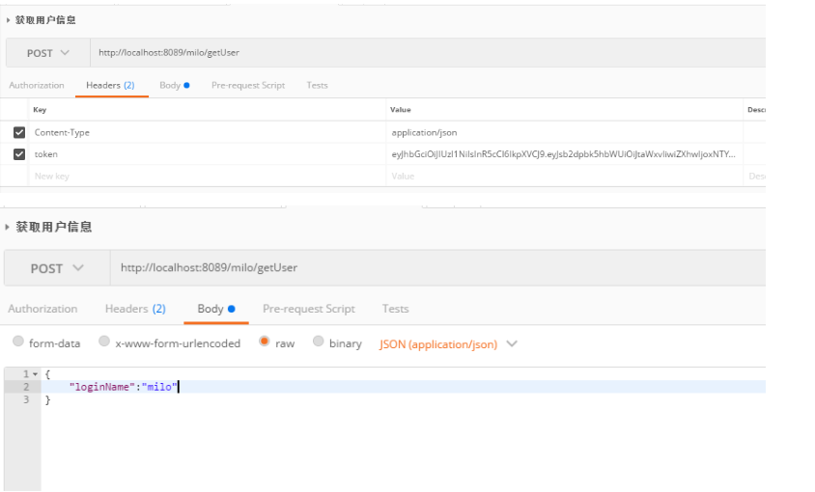Image resolution: width=815 pixels, height=492 pixels.
Task: Open the POST method dropdown in lower request
Action: [57, 268]
